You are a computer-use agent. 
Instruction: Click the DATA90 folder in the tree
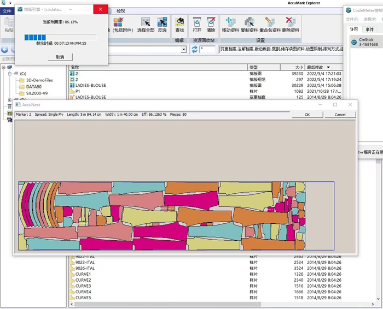[x=34, y=87]
